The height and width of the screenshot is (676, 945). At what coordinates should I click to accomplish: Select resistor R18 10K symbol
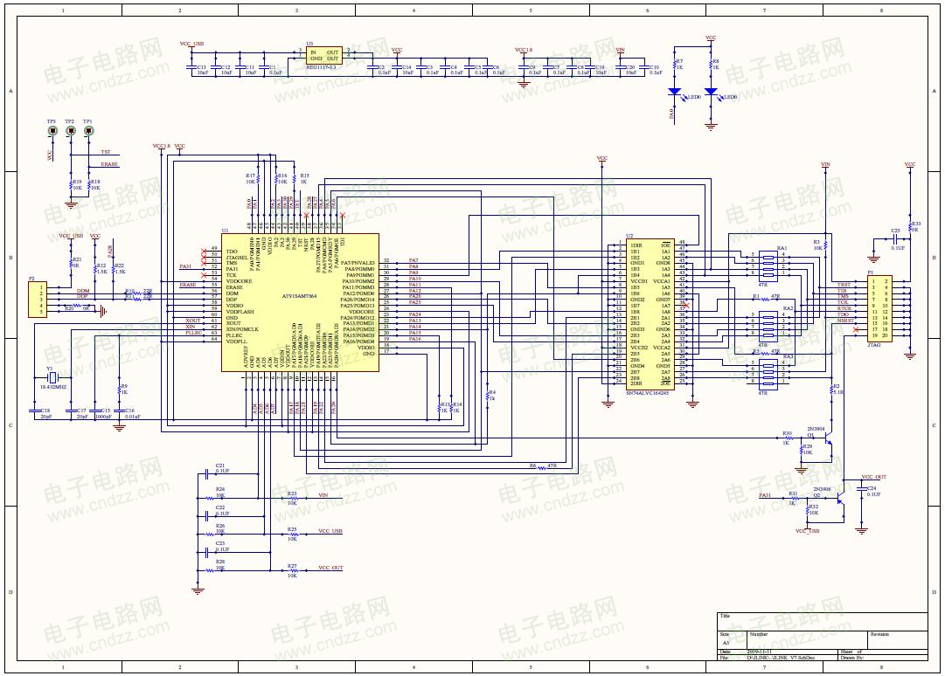point(88,184)
